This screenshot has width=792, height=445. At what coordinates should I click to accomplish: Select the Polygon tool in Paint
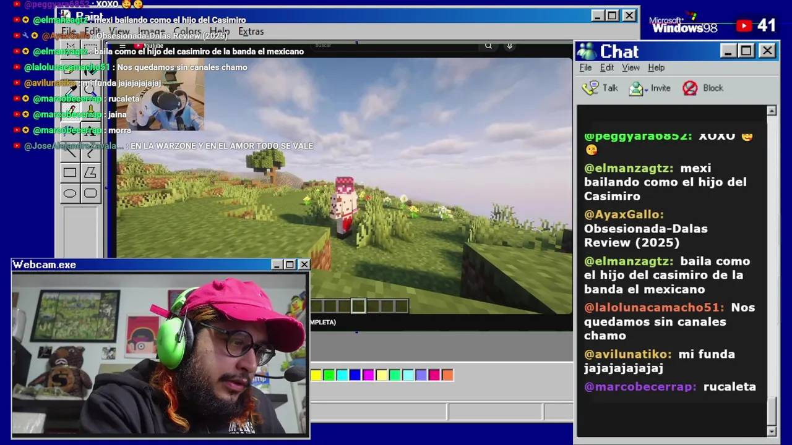tap(90, 173)
